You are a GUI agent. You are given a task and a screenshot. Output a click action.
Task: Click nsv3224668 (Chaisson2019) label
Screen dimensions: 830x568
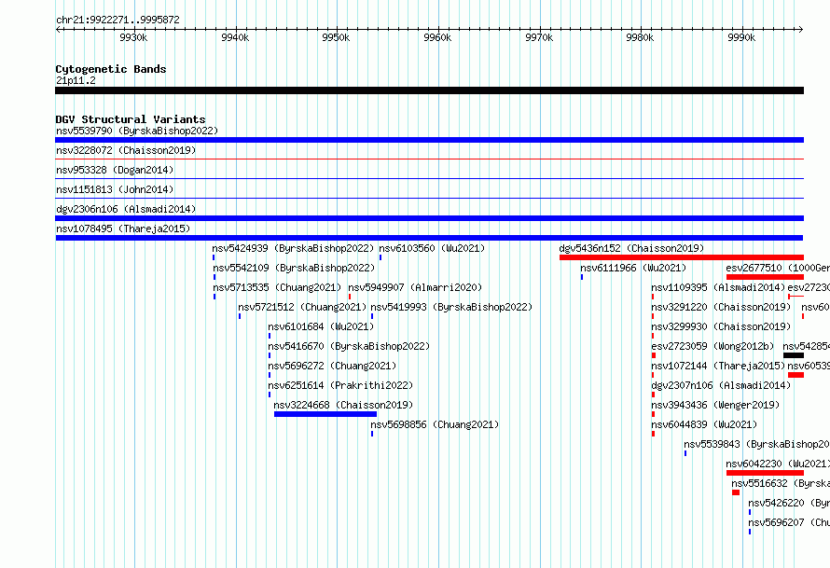pos(343,405)
